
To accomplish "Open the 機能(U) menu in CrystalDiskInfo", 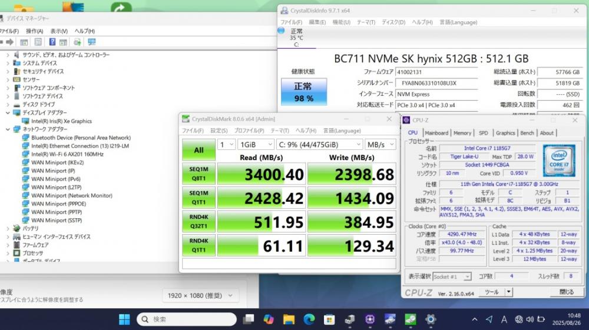I will point(342,22).
